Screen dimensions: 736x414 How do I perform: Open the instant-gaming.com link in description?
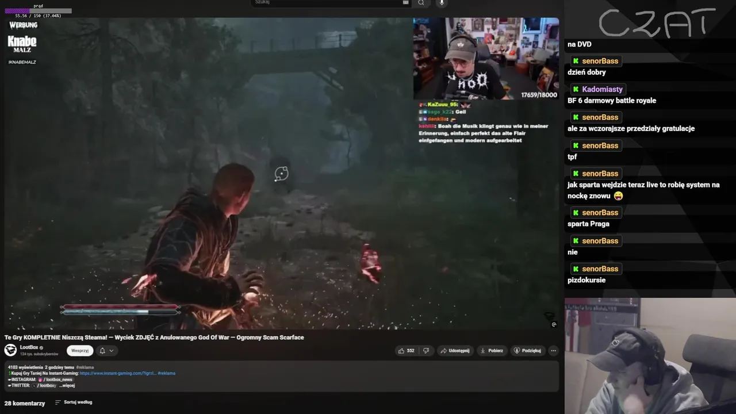[118, 373]
